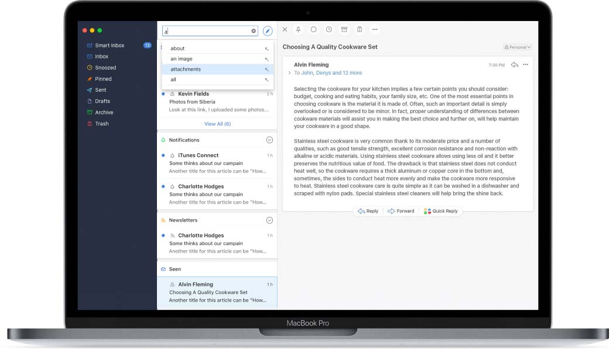Image resolution: width=616 pixels, height=349 pixels.
Task: Delete the open email with the trash icon
Action: tap(359, 29)
